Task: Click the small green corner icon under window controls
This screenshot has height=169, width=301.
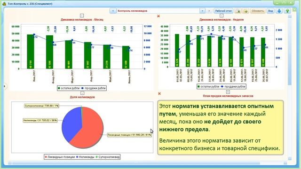Action: tap(294, 9)
